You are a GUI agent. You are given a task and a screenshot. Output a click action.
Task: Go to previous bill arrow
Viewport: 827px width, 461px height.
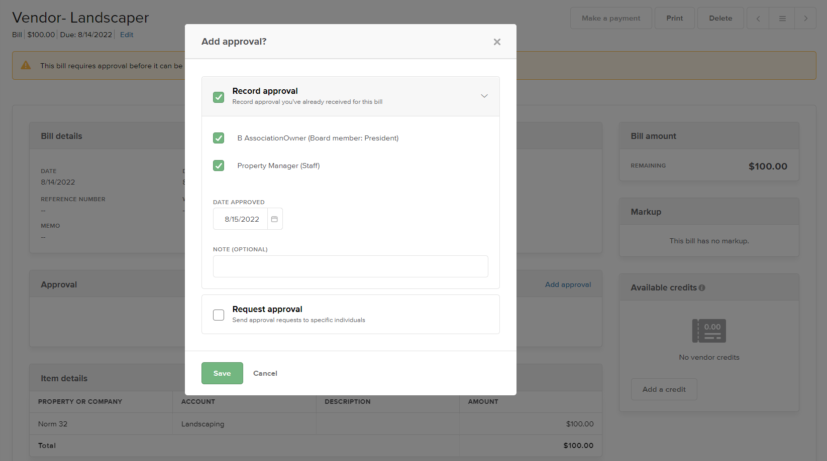[x=758, y=19]
